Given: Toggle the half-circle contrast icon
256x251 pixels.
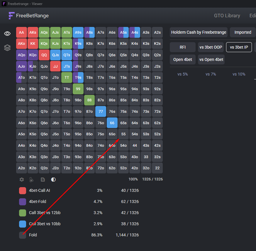Looking at the screenshot, I should [x=53, y=180].
